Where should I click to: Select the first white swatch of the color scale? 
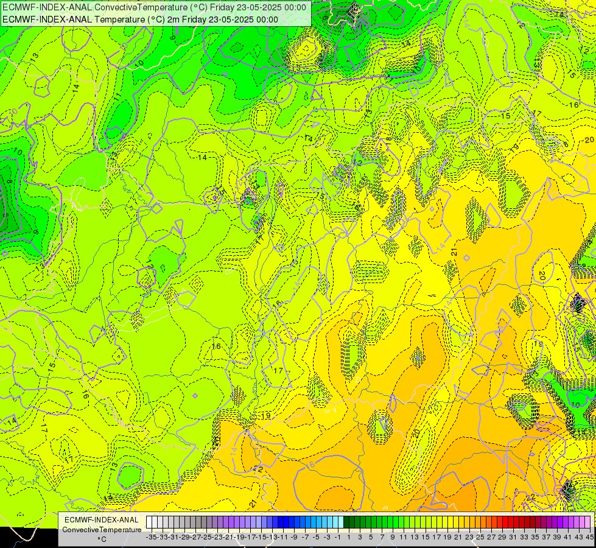pos(149,522)
